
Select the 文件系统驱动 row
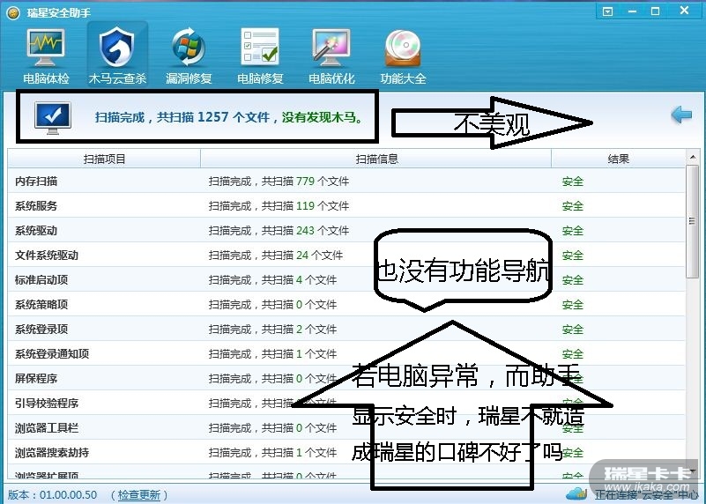[346, 256]
